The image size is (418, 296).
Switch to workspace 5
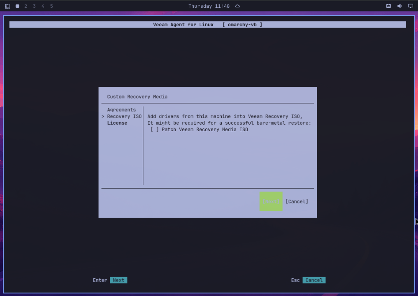pos(51,6)
